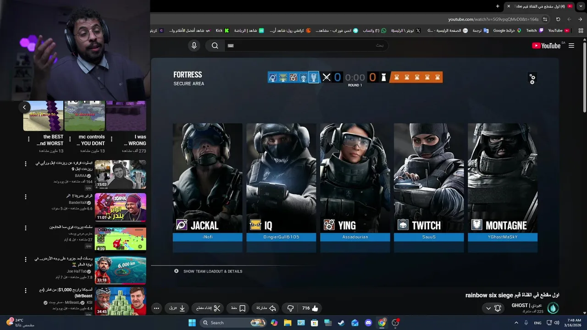Open options menu for BARAA video

pyautogui.click(x=26, y=164)
